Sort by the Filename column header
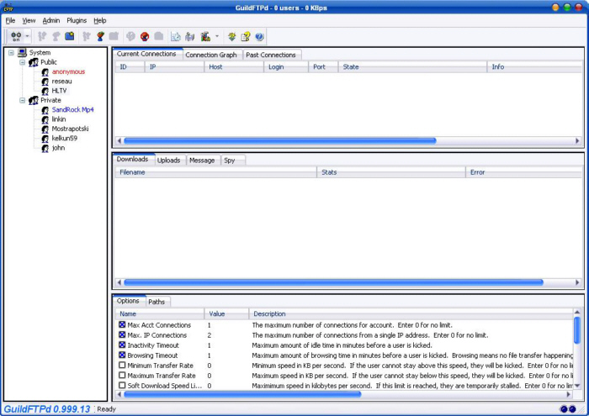This screenshot has width=589, height=416. coord(216,172)
